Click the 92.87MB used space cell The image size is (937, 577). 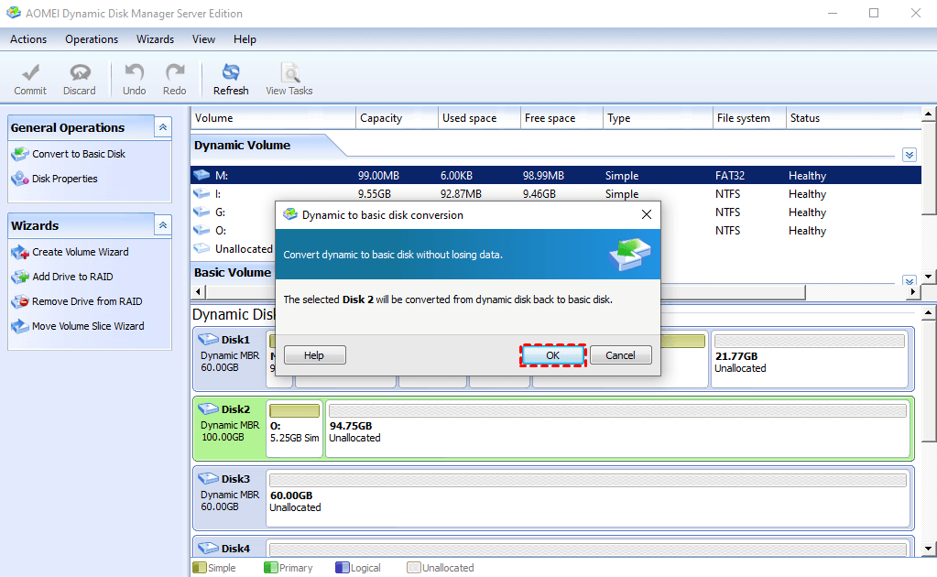click(x=461, y=194)
